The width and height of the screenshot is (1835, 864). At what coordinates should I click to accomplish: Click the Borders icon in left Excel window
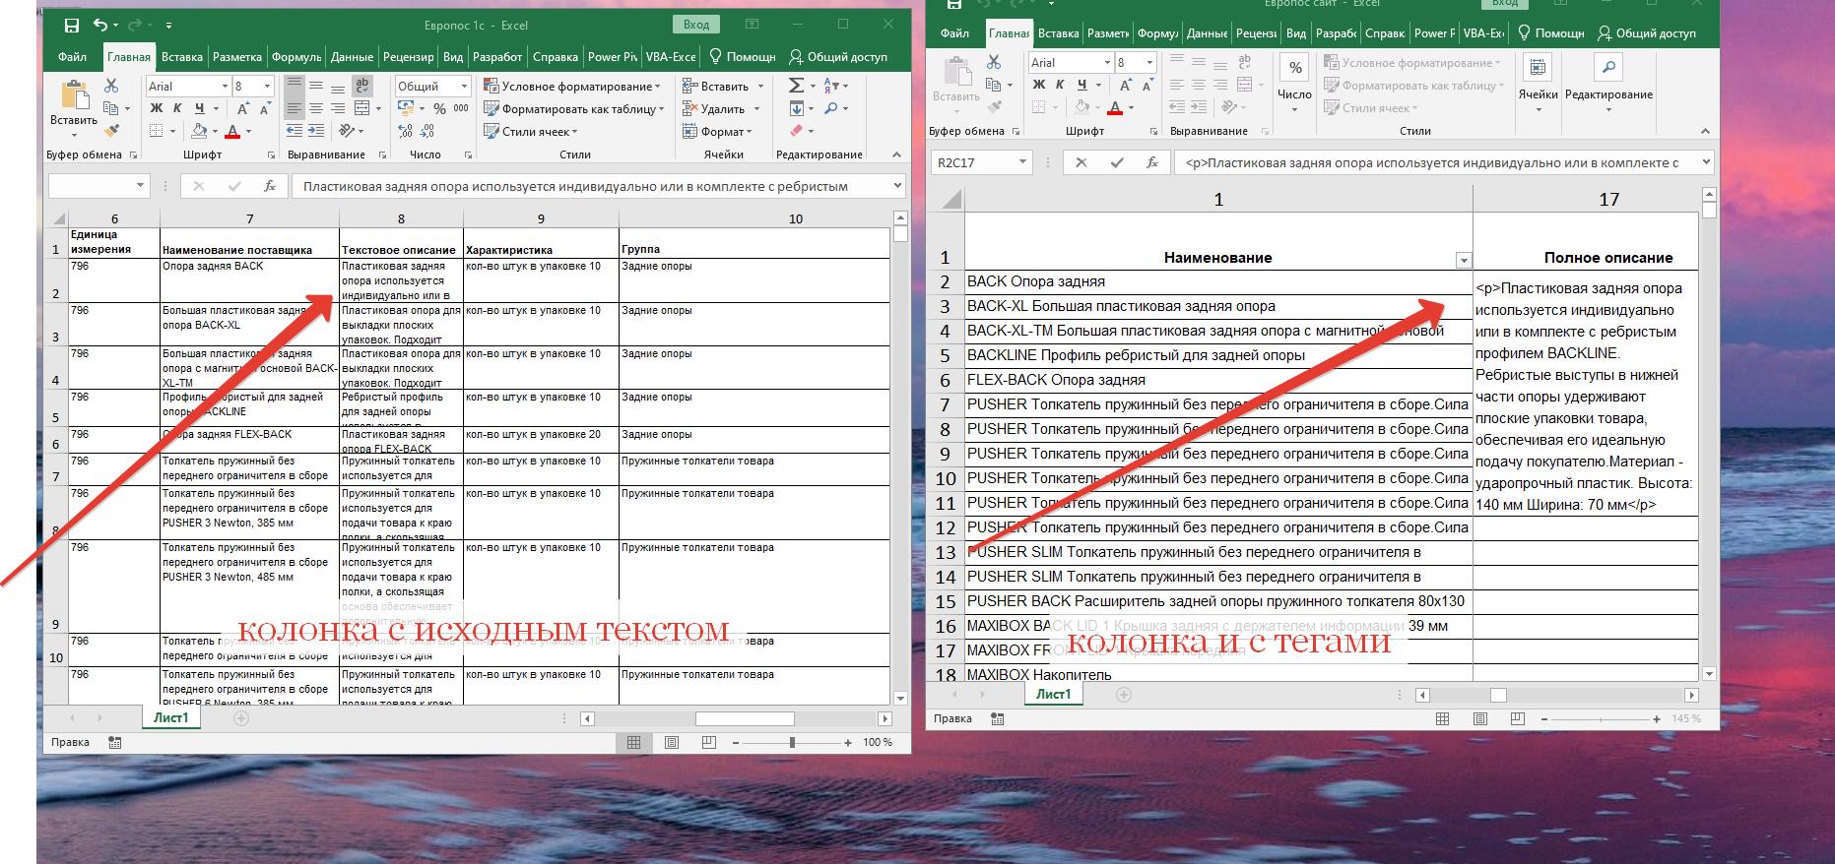[157, 131]
